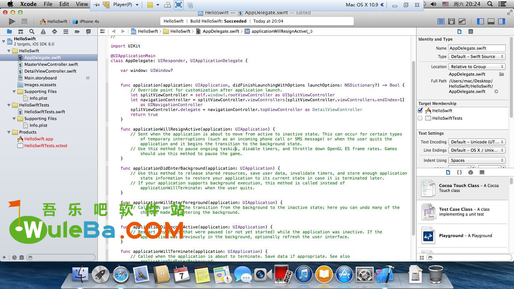The image size is (514, 289).
Task: Open the Symbol navigator tab icon
Action: coord(21,32)
